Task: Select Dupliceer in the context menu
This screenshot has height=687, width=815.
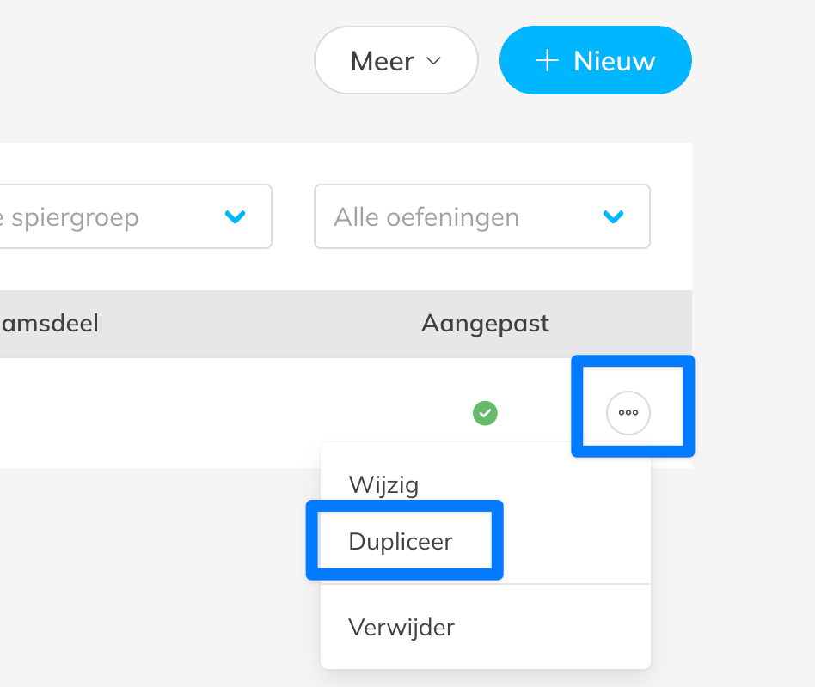Action: click(x=401, y=541)
